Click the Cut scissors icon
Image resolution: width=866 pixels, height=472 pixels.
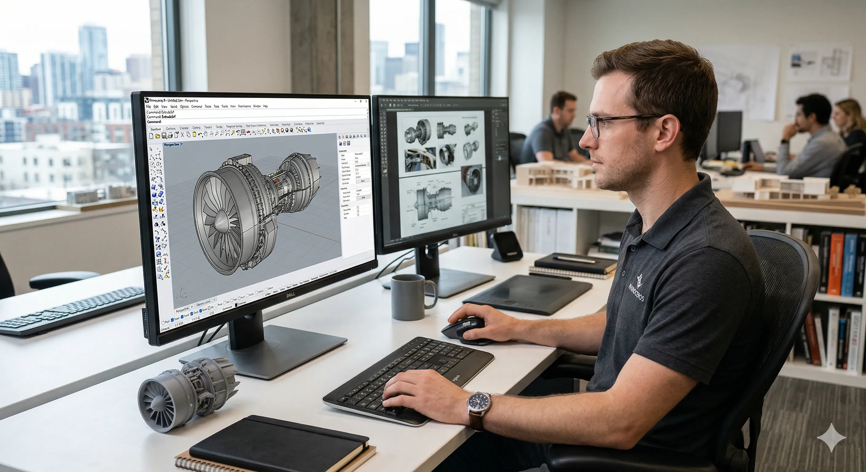[x=183, y=135]
